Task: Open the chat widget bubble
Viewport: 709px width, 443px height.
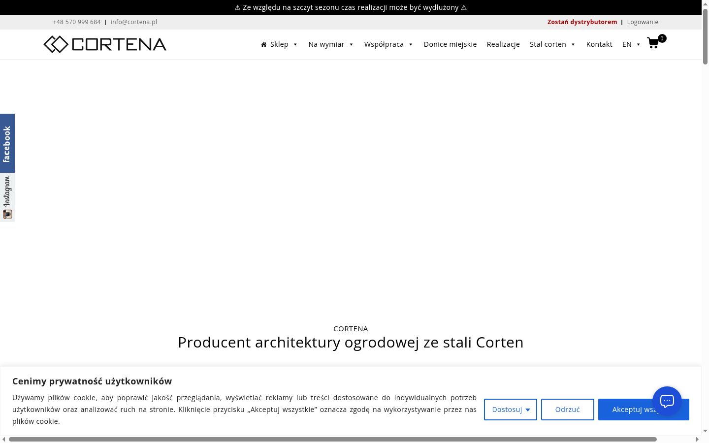Action: tap(667, 401)
